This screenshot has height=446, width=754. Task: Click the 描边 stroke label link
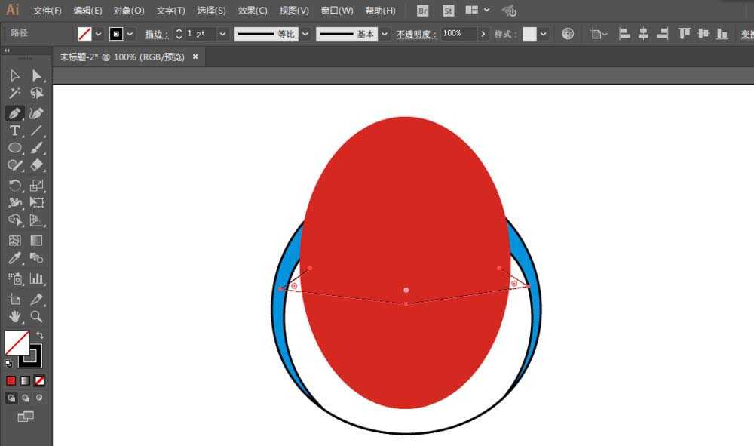pos(157,34)
